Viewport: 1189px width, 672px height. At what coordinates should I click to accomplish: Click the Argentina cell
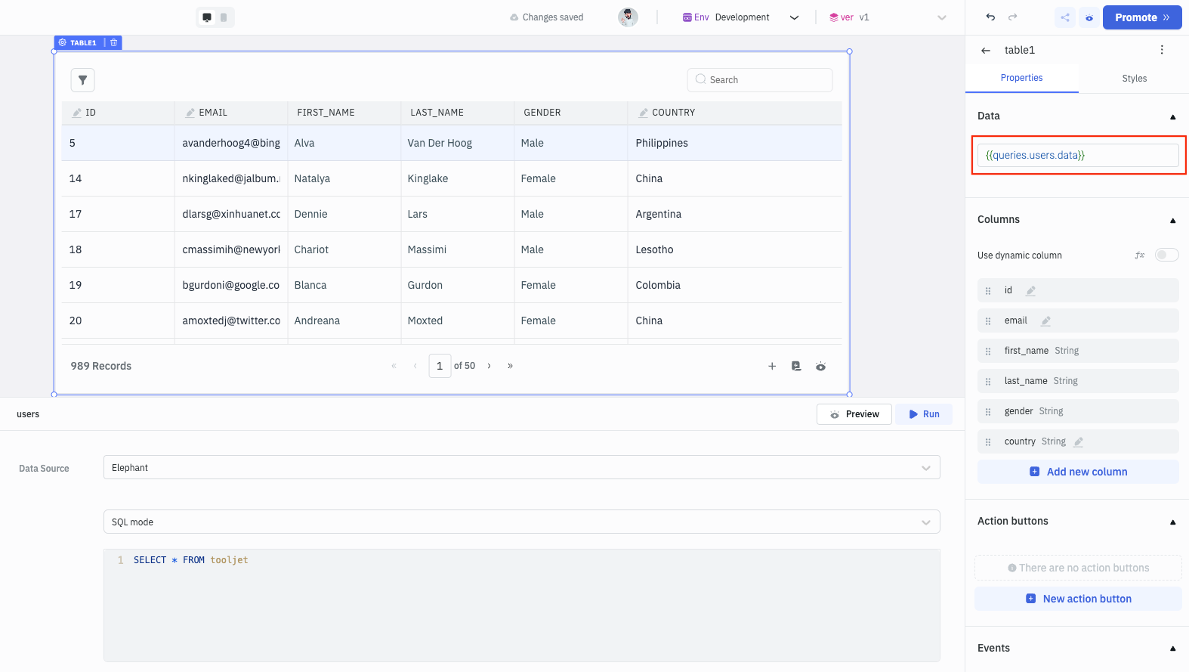tap(735, 214)
